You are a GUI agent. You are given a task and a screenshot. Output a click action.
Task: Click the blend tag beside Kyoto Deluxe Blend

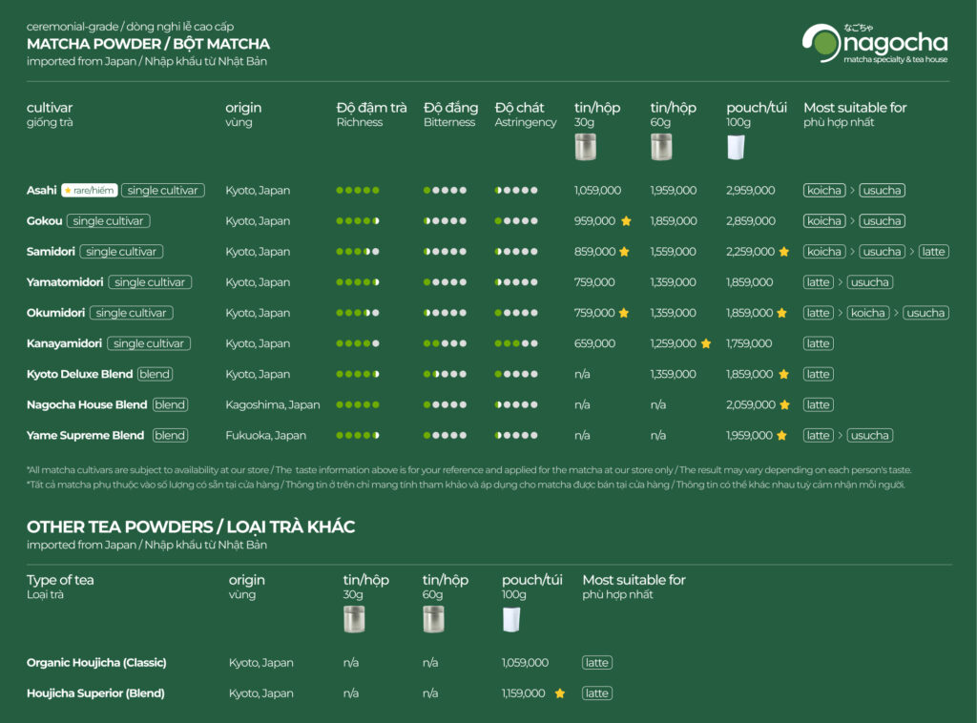156,375
